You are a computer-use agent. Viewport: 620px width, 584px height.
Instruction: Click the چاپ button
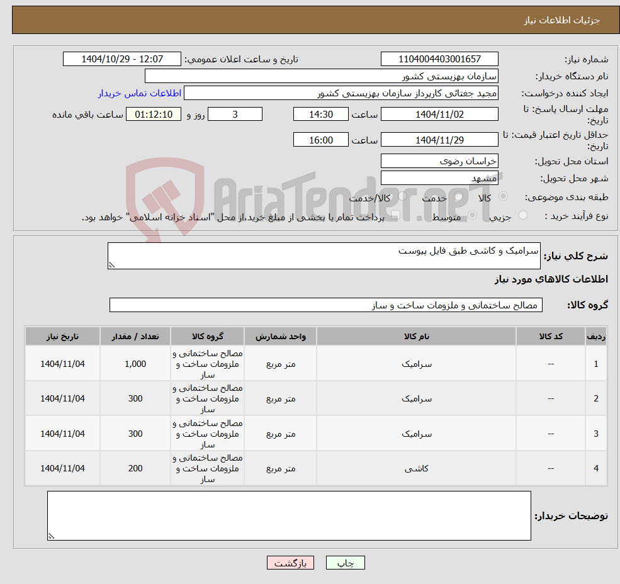click(x=345, y=563)
